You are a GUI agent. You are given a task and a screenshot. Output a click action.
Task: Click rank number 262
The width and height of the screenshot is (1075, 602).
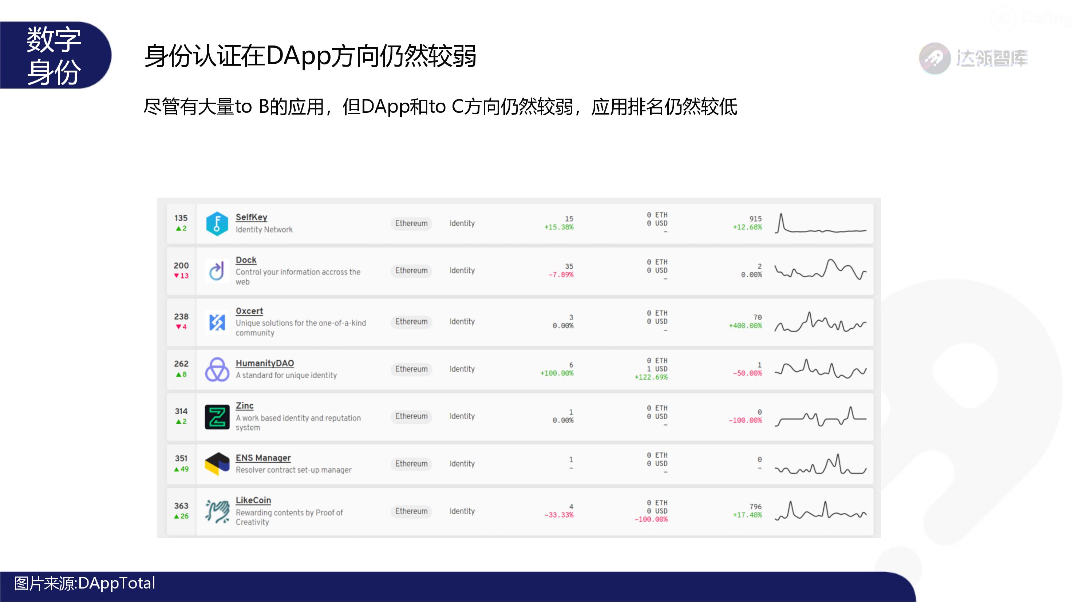pyautogui.click(x=181, y=364)
